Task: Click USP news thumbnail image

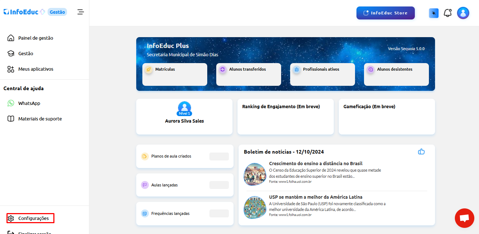Action: (255, 207)
